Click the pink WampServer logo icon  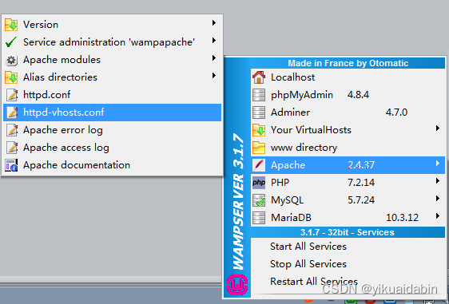pyautogui.click(x=237, y=285)
